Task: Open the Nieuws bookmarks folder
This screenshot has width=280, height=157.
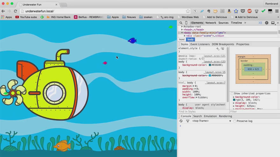Action: (129, 17)
